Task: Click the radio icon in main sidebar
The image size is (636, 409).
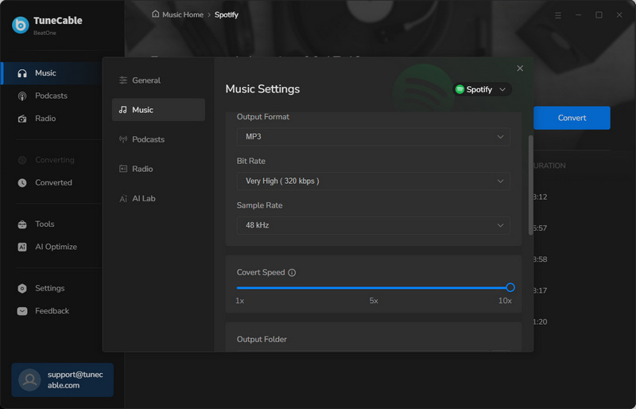Action: point(22,119)
